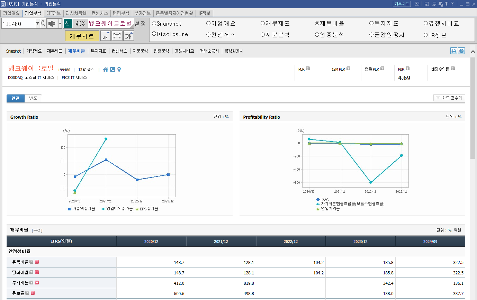Click the scrollbar up arrow

click(x=473, y=52)
